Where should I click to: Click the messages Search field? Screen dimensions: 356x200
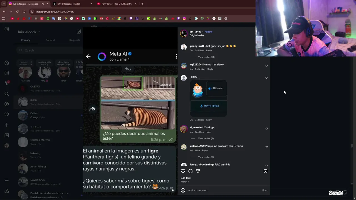click(50, 50)
